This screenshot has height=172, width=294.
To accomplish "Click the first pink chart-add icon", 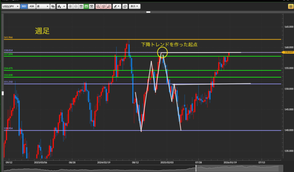I will pos(98,6).
